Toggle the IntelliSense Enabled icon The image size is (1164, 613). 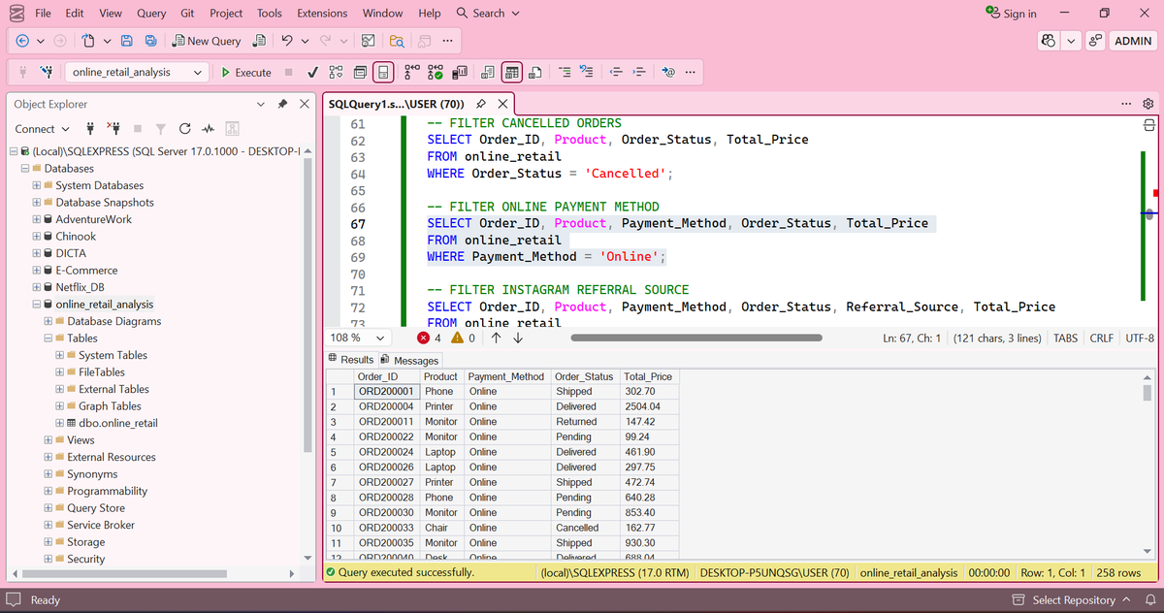click(383, 72)
